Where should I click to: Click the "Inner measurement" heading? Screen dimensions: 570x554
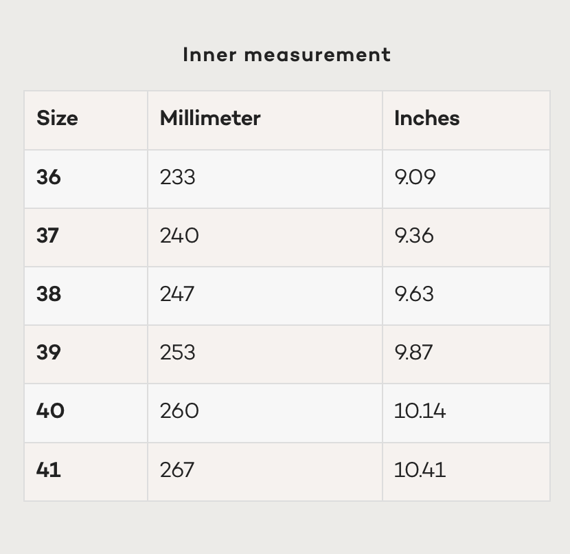[286, 55]
